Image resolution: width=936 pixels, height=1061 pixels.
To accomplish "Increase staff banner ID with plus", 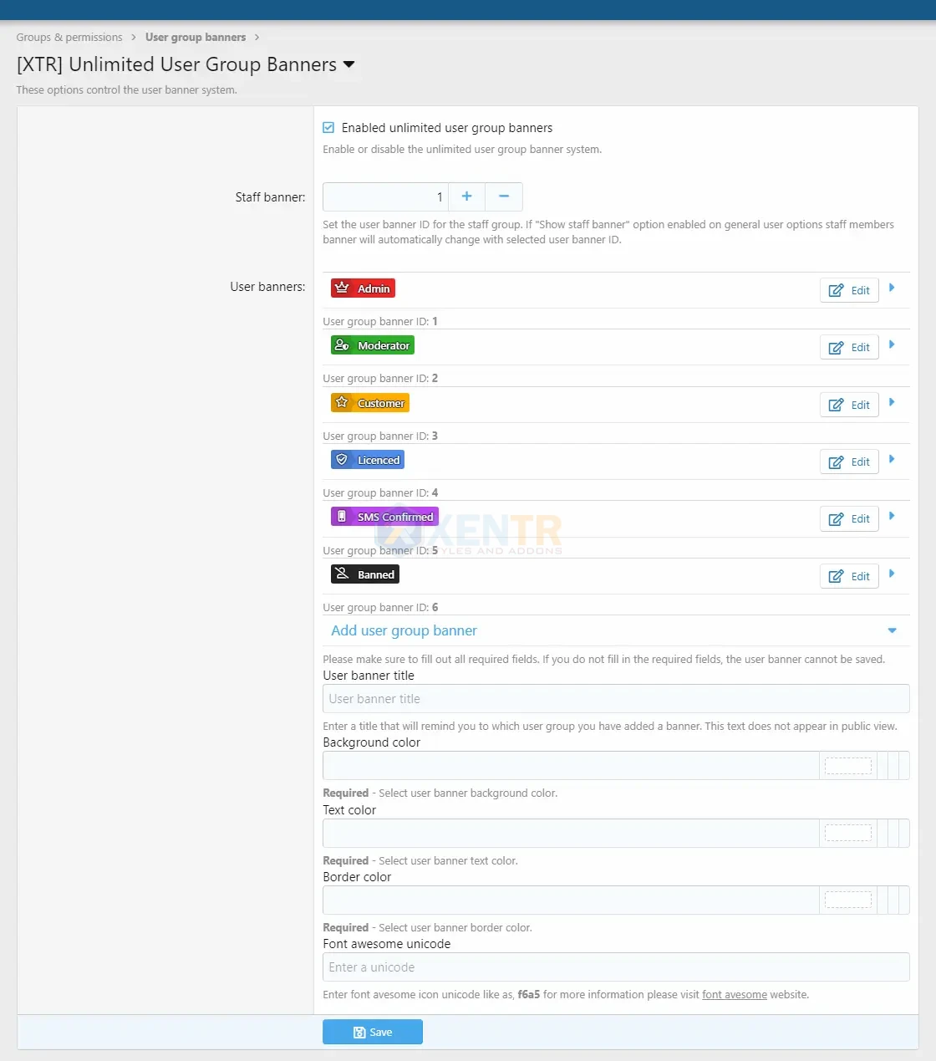I will pos(467,196).
